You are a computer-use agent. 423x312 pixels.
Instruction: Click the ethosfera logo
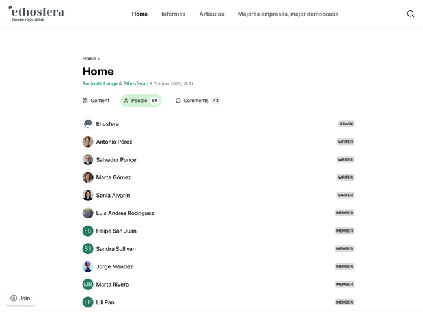[x=36, y=14]
